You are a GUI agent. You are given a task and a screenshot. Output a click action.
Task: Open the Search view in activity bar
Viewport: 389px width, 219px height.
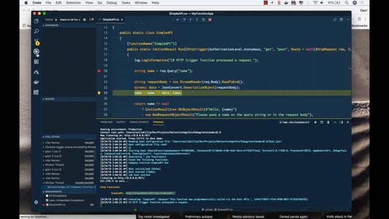(36, 31)
